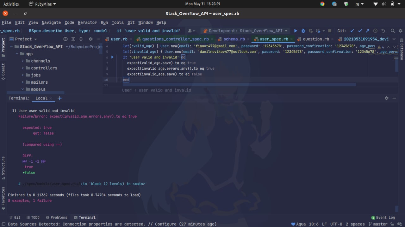Collapse the app folder

coord(17,54)
